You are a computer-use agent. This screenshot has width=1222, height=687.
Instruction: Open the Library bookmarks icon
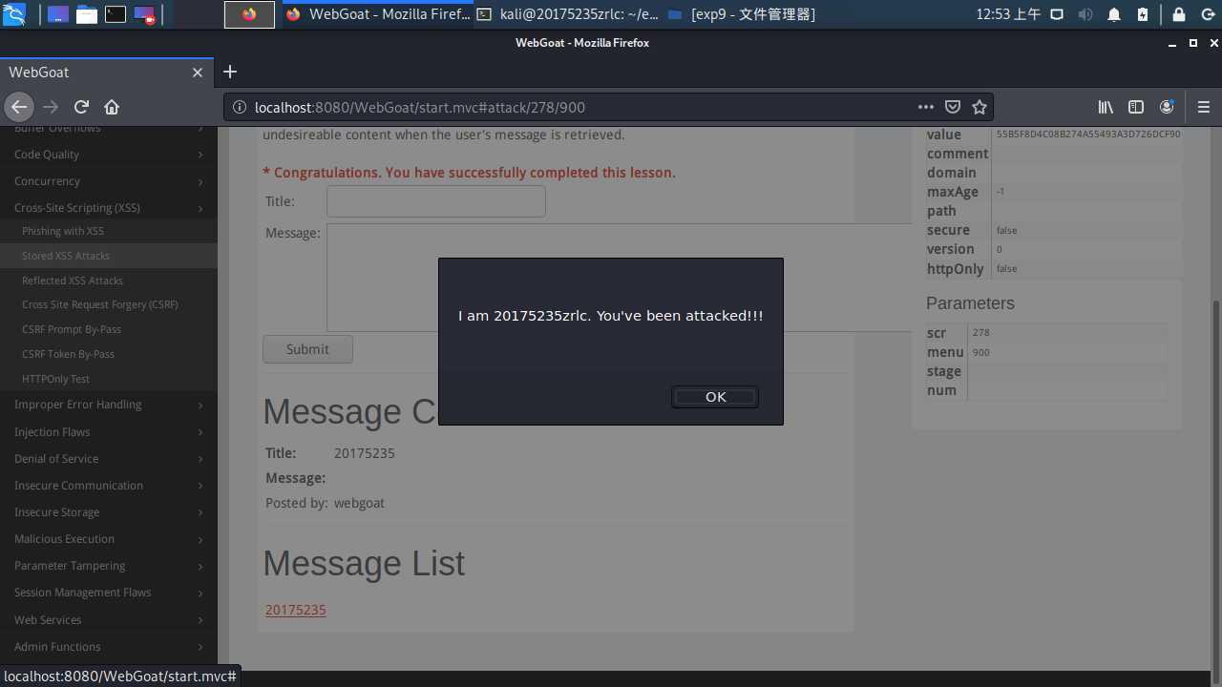coord(1106,108)
